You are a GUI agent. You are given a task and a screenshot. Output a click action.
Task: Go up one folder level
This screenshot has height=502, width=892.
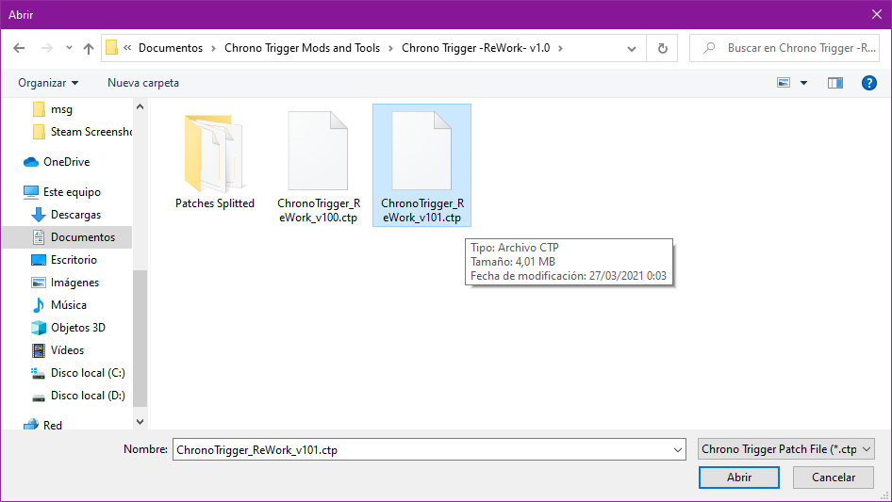(89, 48)
